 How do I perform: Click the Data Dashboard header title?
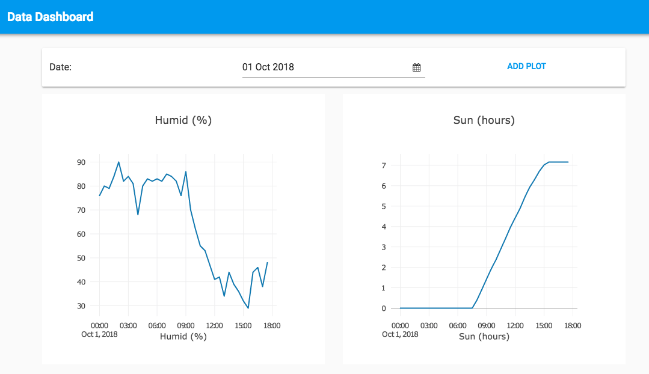pyautogui.click(x=51, y=17)
